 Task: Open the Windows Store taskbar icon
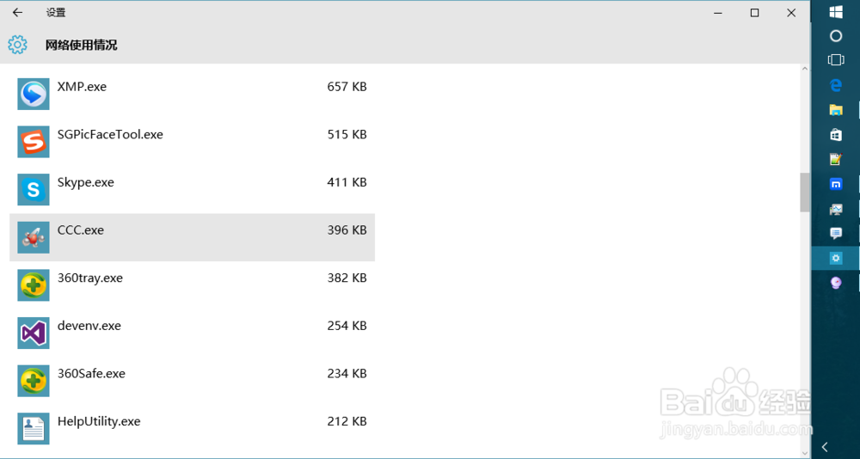click(x=835, y=135)
